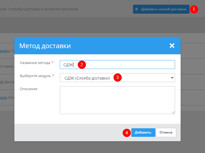This screenshot has height=153, width=205.
Task: Click the Описание label
Action: [29, 89]
